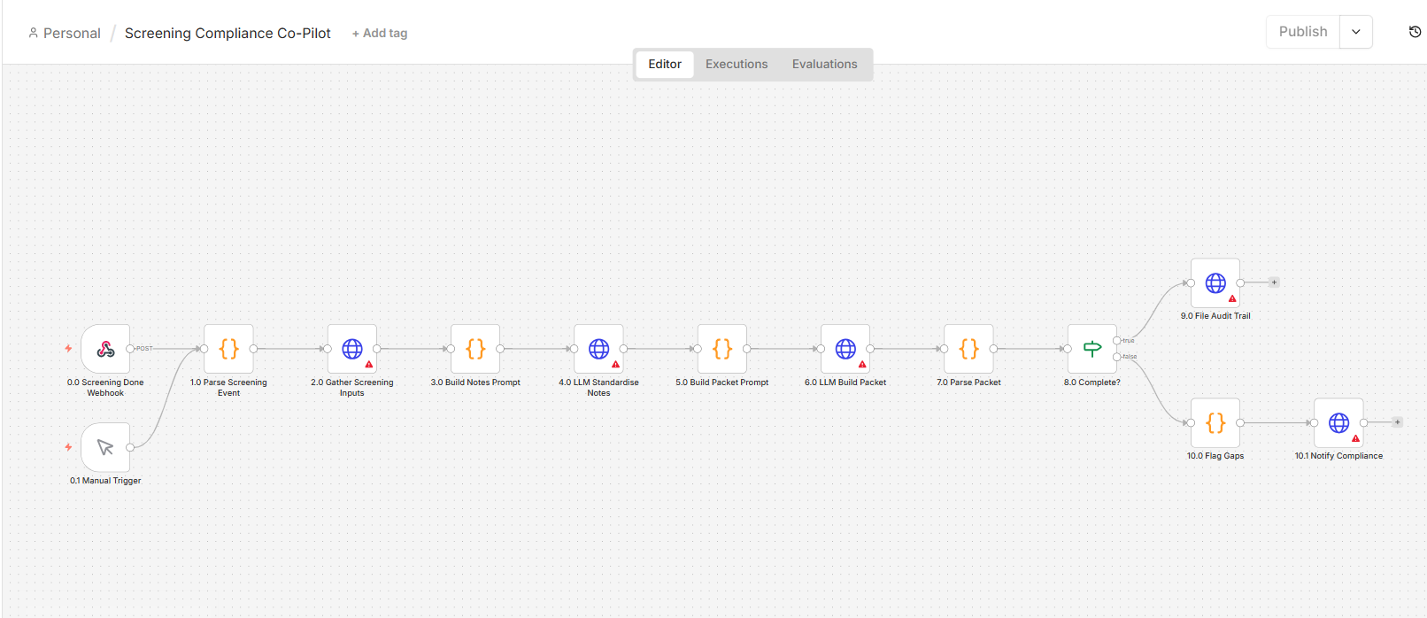This screenshot has height=618, width=1427.
Task: Select the Flag Gaps code node
Action: coord(1215,423)
